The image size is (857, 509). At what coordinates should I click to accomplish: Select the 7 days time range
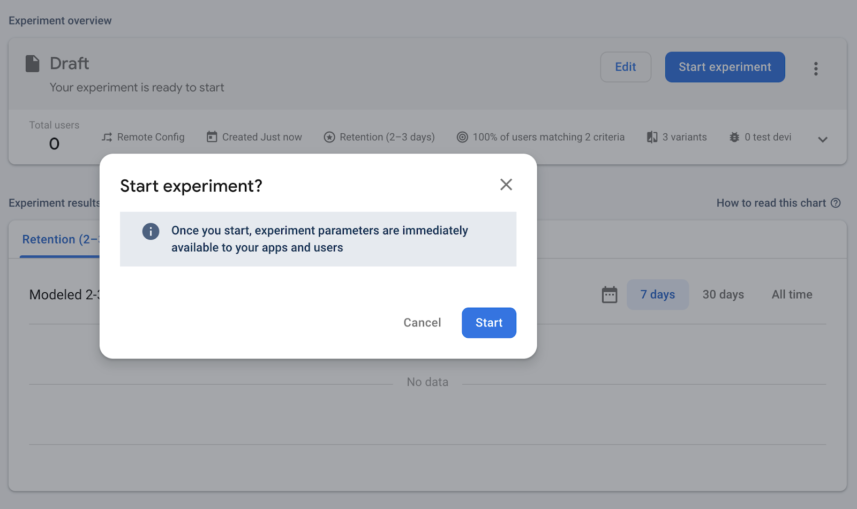click(x=657, y=294)
